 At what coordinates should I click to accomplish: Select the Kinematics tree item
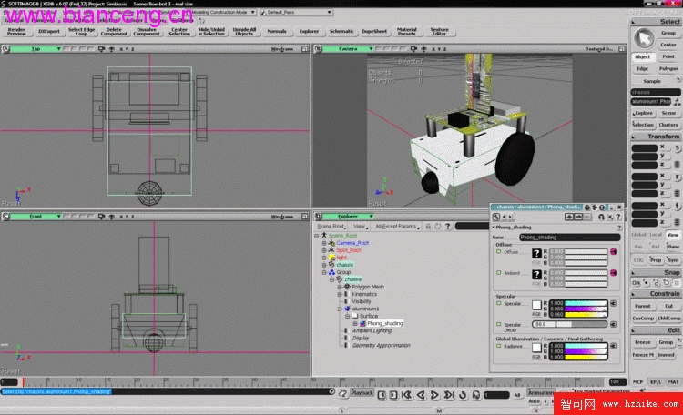364,294
